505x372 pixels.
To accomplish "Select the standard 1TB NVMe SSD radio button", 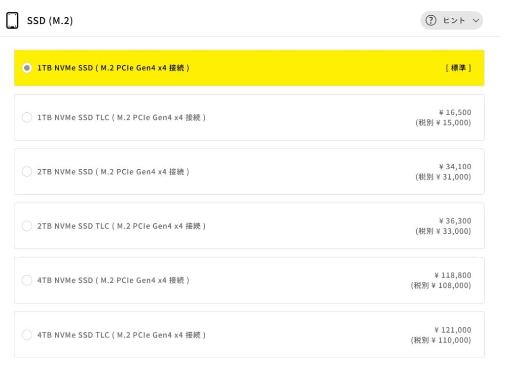I will pyautogui.click(x=27, y=68).
